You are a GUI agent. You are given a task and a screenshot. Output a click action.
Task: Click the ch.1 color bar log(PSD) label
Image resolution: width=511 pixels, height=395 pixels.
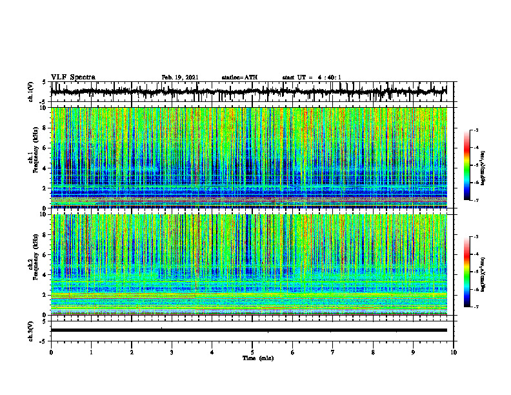click(x=483, y=168)
